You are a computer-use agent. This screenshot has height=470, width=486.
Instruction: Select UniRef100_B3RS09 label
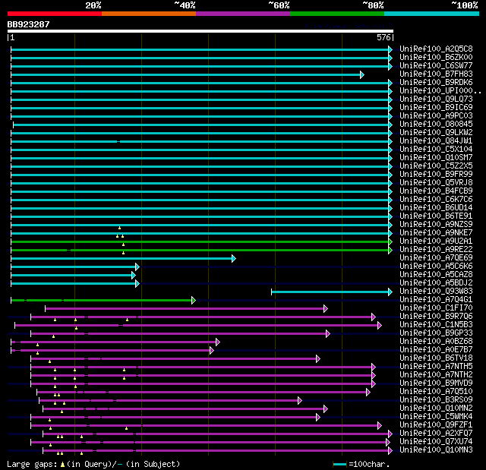pyautogui.click(x=436, y=400)
